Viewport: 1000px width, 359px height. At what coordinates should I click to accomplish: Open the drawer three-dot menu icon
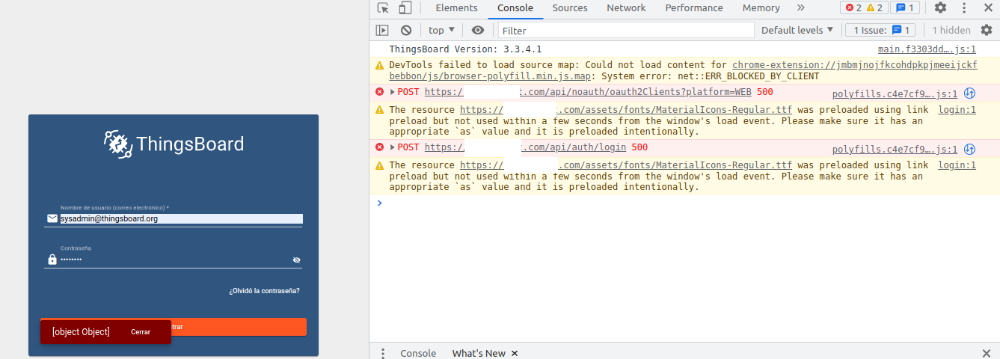tap(383, 353)
